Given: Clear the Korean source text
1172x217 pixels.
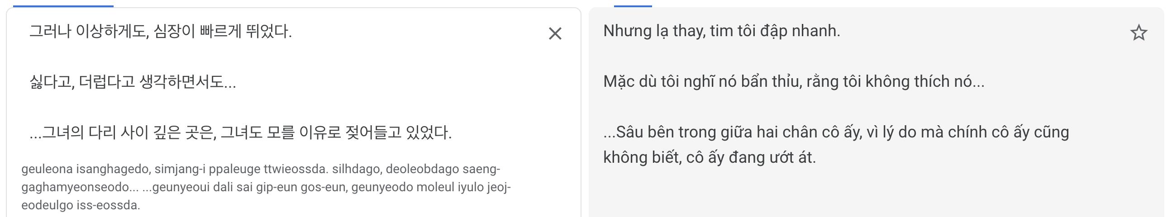Looking at the screenshot, I should [555, 33].
